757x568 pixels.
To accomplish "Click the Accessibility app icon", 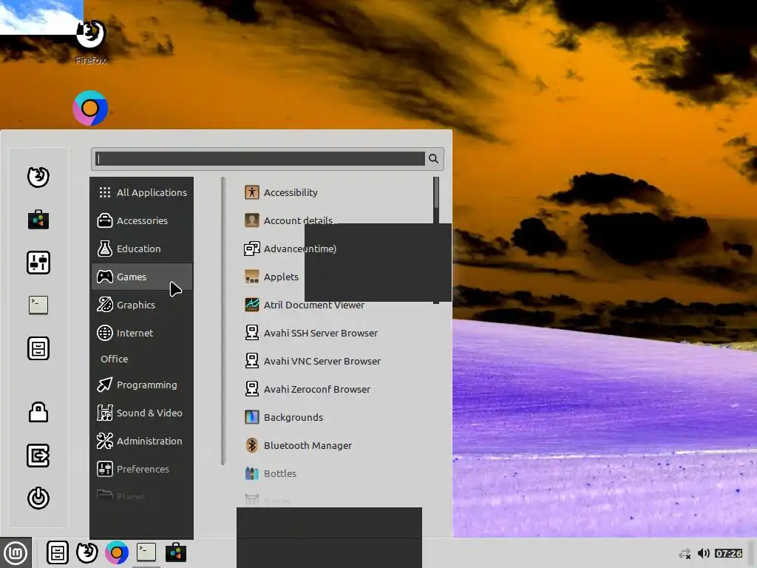I will [x=251, y=192].
